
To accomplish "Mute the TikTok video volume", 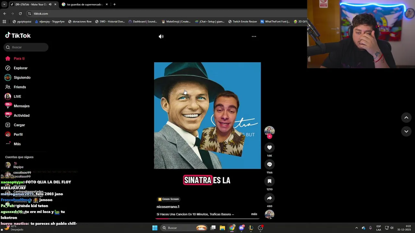I will coord(161,37).
